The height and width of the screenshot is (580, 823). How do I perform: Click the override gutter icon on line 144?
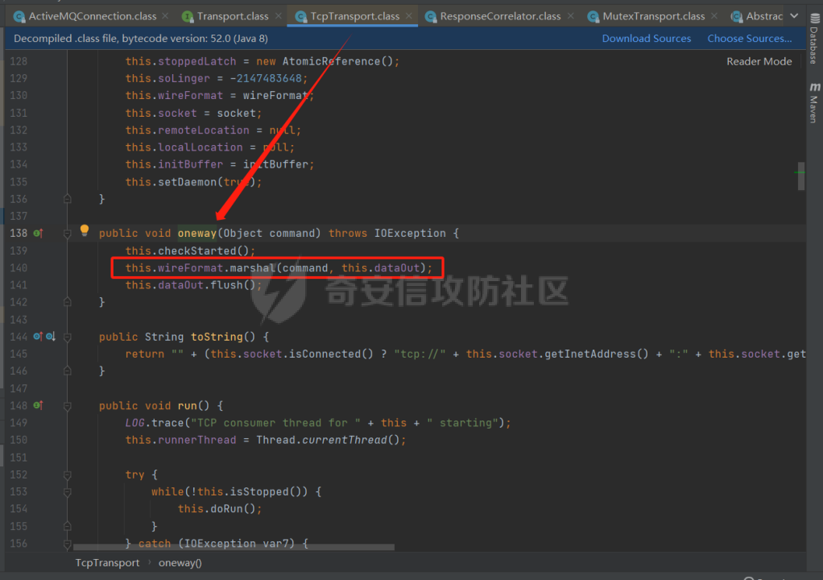coord(38,337)
